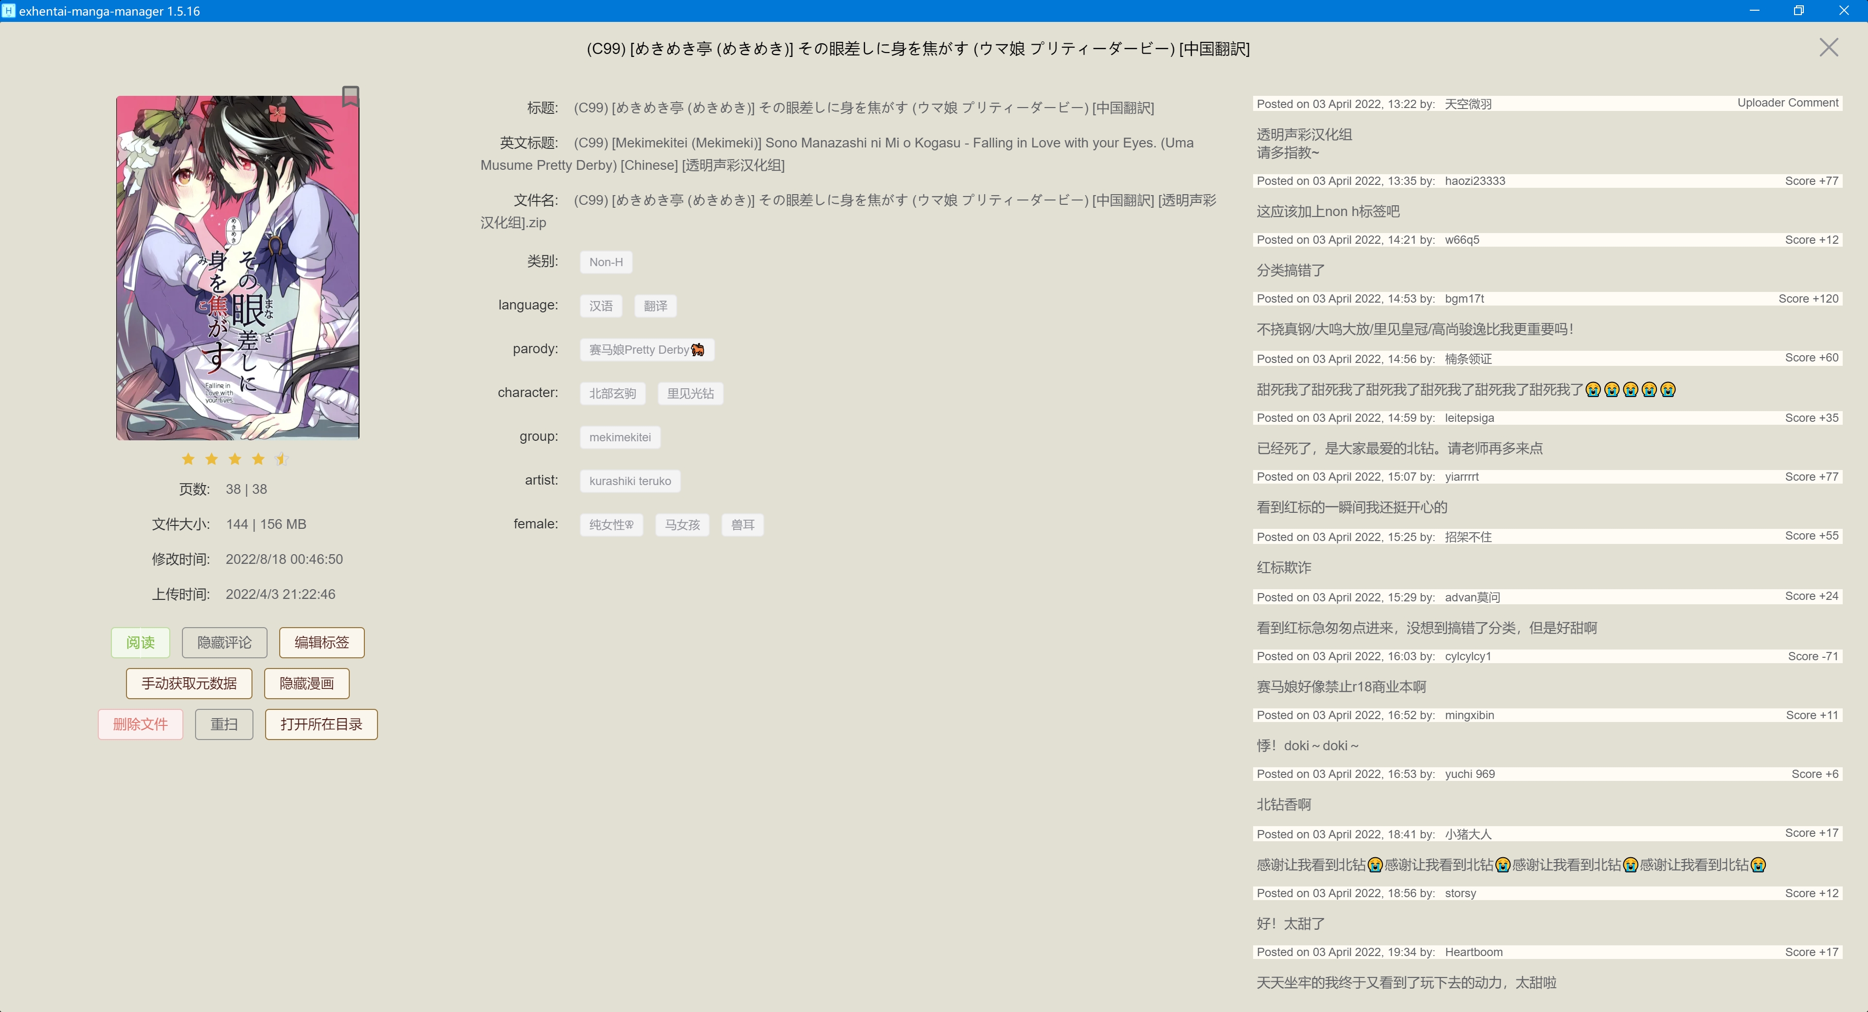Open containing folder via 打开所在目录
The image size is (1868, 1012).
[x=321, y=724]
